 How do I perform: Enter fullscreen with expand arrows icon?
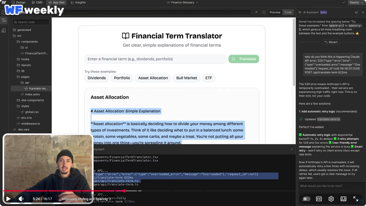pos(356,199)
